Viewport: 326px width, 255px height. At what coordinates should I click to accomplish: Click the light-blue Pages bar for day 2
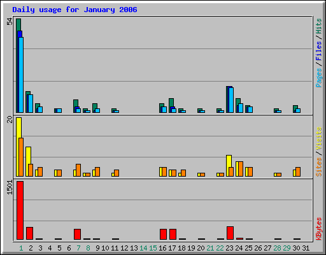coord(31,103)
